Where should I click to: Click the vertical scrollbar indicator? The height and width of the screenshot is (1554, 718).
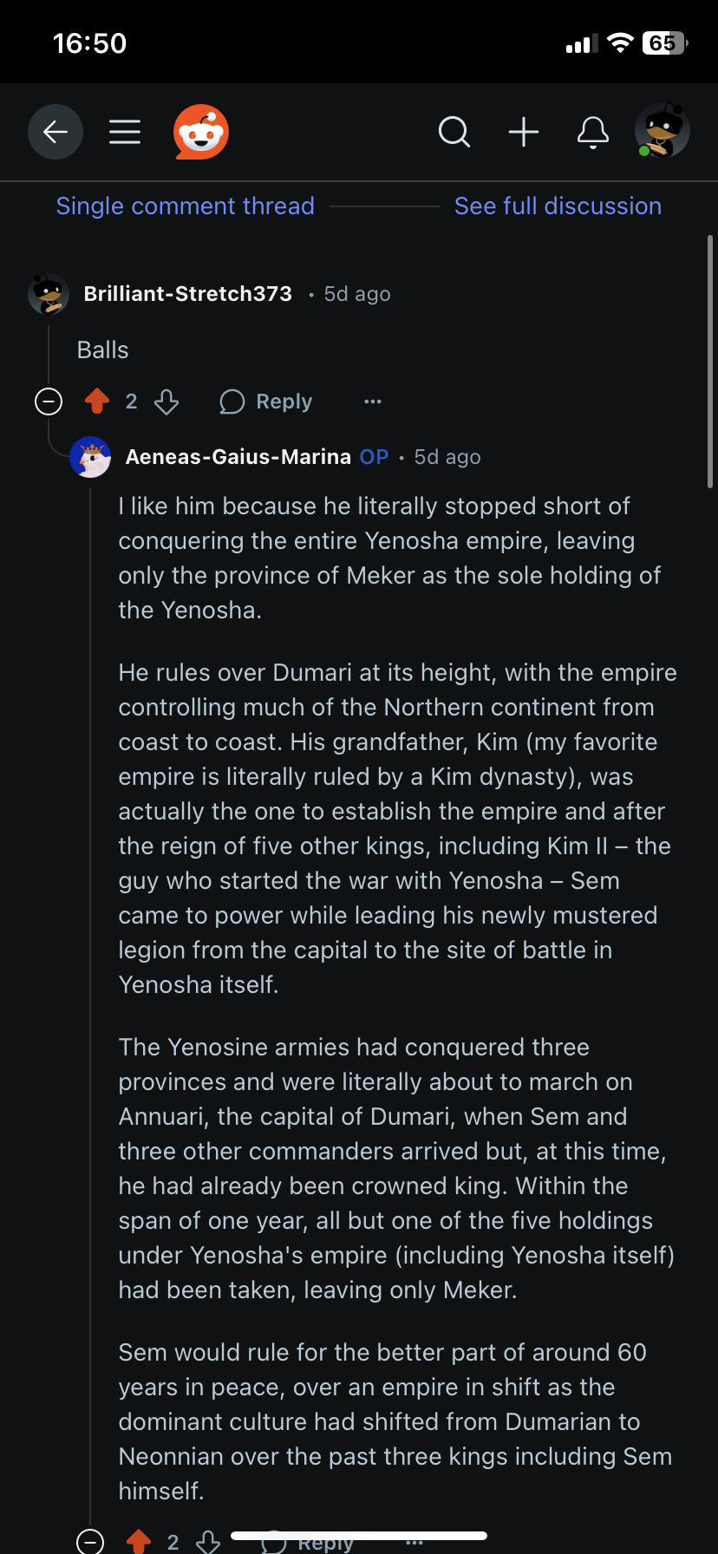point(711,361)
